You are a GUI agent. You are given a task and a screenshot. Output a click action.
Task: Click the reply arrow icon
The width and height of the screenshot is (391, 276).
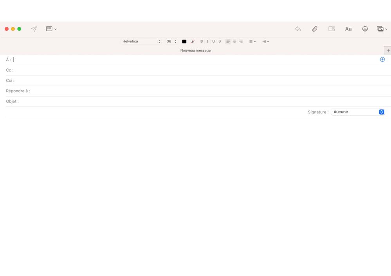298,29
